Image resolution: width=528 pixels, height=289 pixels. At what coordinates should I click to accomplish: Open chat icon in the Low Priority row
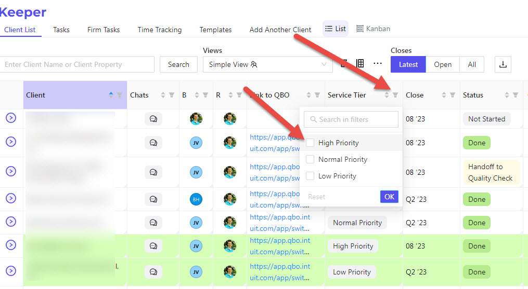[x=153, y=272]
